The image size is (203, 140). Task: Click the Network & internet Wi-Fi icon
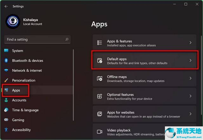(x=6, y=70)
